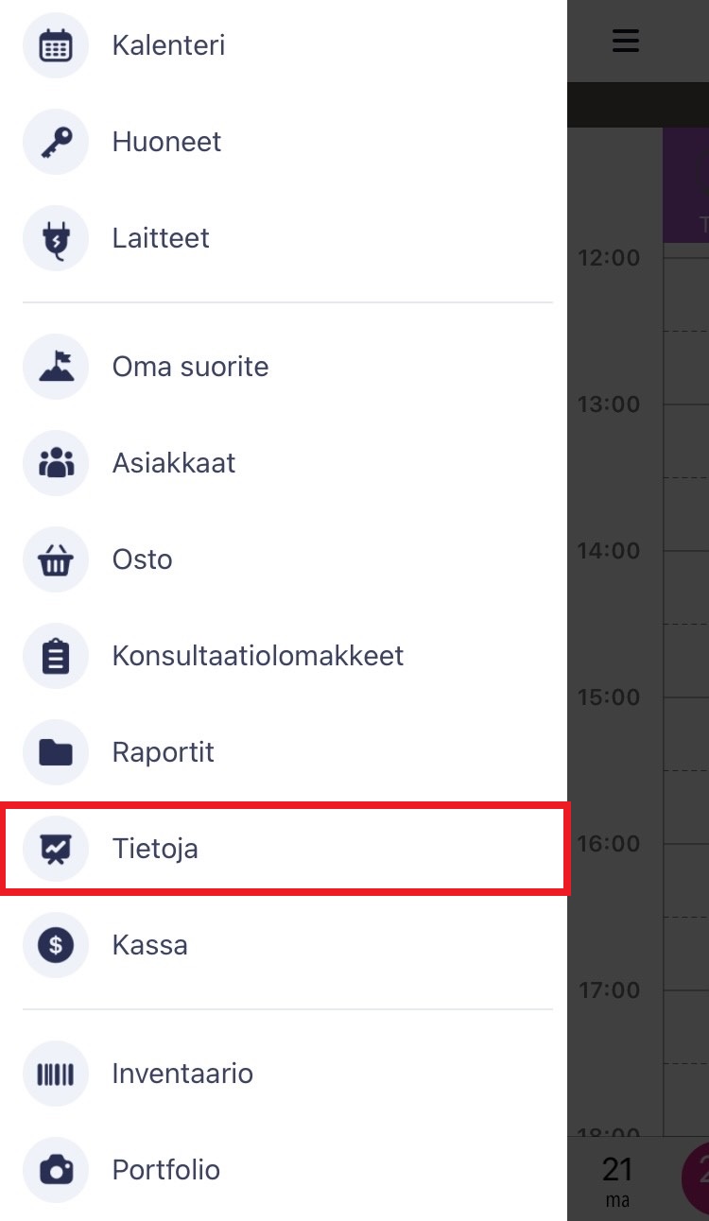This screenshot has width=709, height=1221.
Task: Close the drawer with the hamburger menu button
Action: (x=626, y=41)
